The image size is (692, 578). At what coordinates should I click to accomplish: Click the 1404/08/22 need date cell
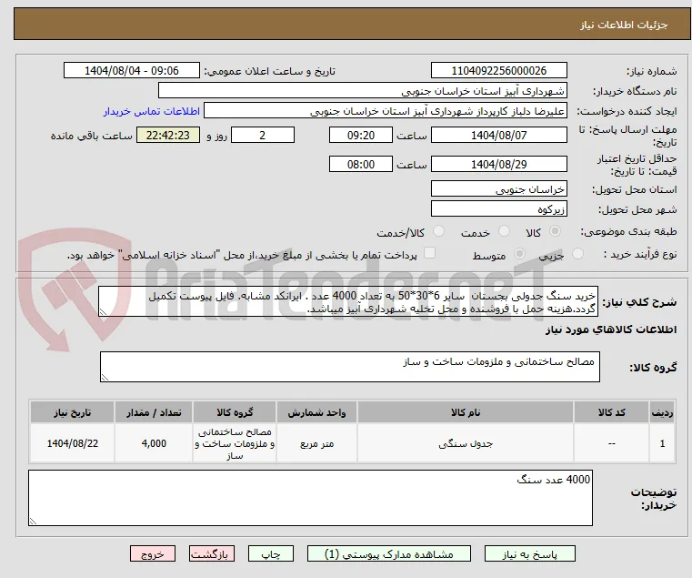[73, 443]
